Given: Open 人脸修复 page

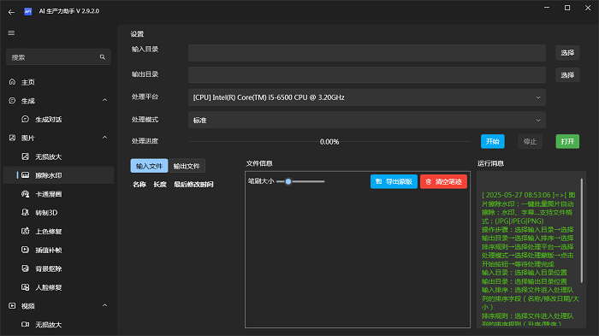Looking at the screenshot, I should 58,287.
